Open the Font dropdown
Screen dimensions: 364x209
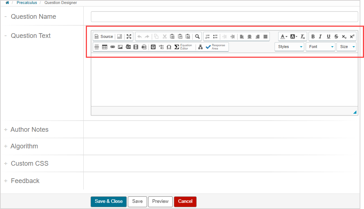[320, 47]
